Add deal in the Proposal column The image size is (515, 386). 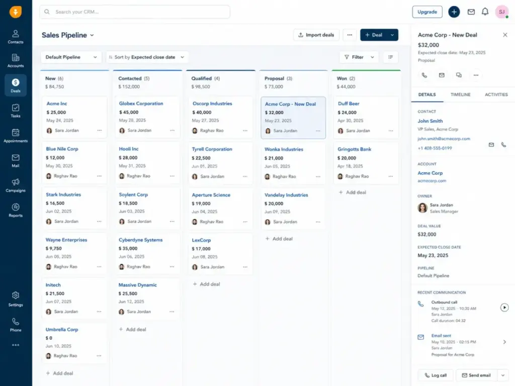(x=279, y=239)
